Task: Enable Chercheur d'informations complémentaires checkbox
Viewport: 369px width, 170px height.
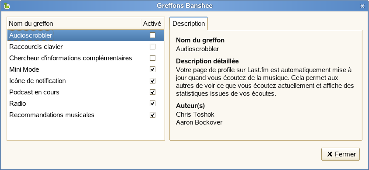Action: click(x=152, y=58)
